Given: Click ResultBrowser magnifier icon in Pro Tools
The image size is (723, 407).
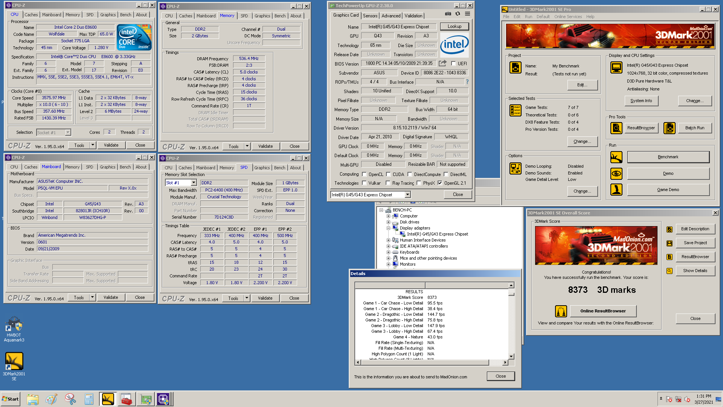Looking at the screenshot, I should pos(616,128).
